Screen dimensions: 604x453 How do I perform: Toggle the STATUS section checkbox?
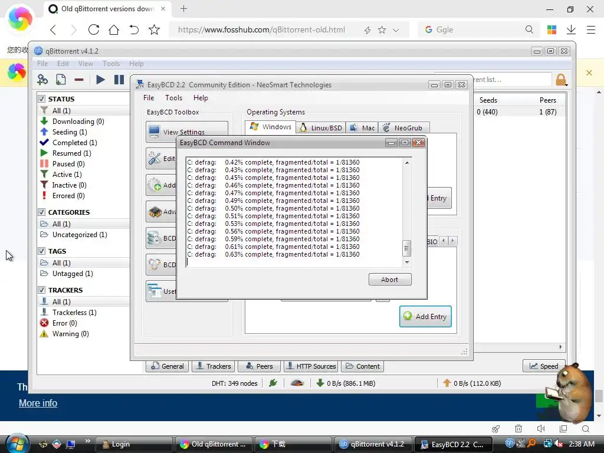(42, 99)
